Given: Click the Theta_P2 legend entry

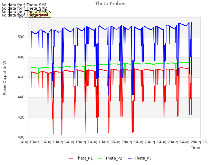Looking at the screenshot, I should (x=110, y=158).
